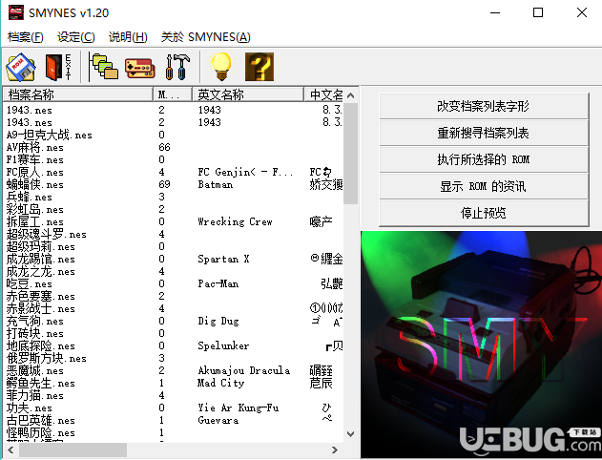Click the Spelunker English name cell

pyautogui.click(x=223, y=345)
